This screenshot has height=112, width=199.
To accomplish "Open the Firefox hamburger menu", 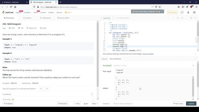I will coord(197,7).
